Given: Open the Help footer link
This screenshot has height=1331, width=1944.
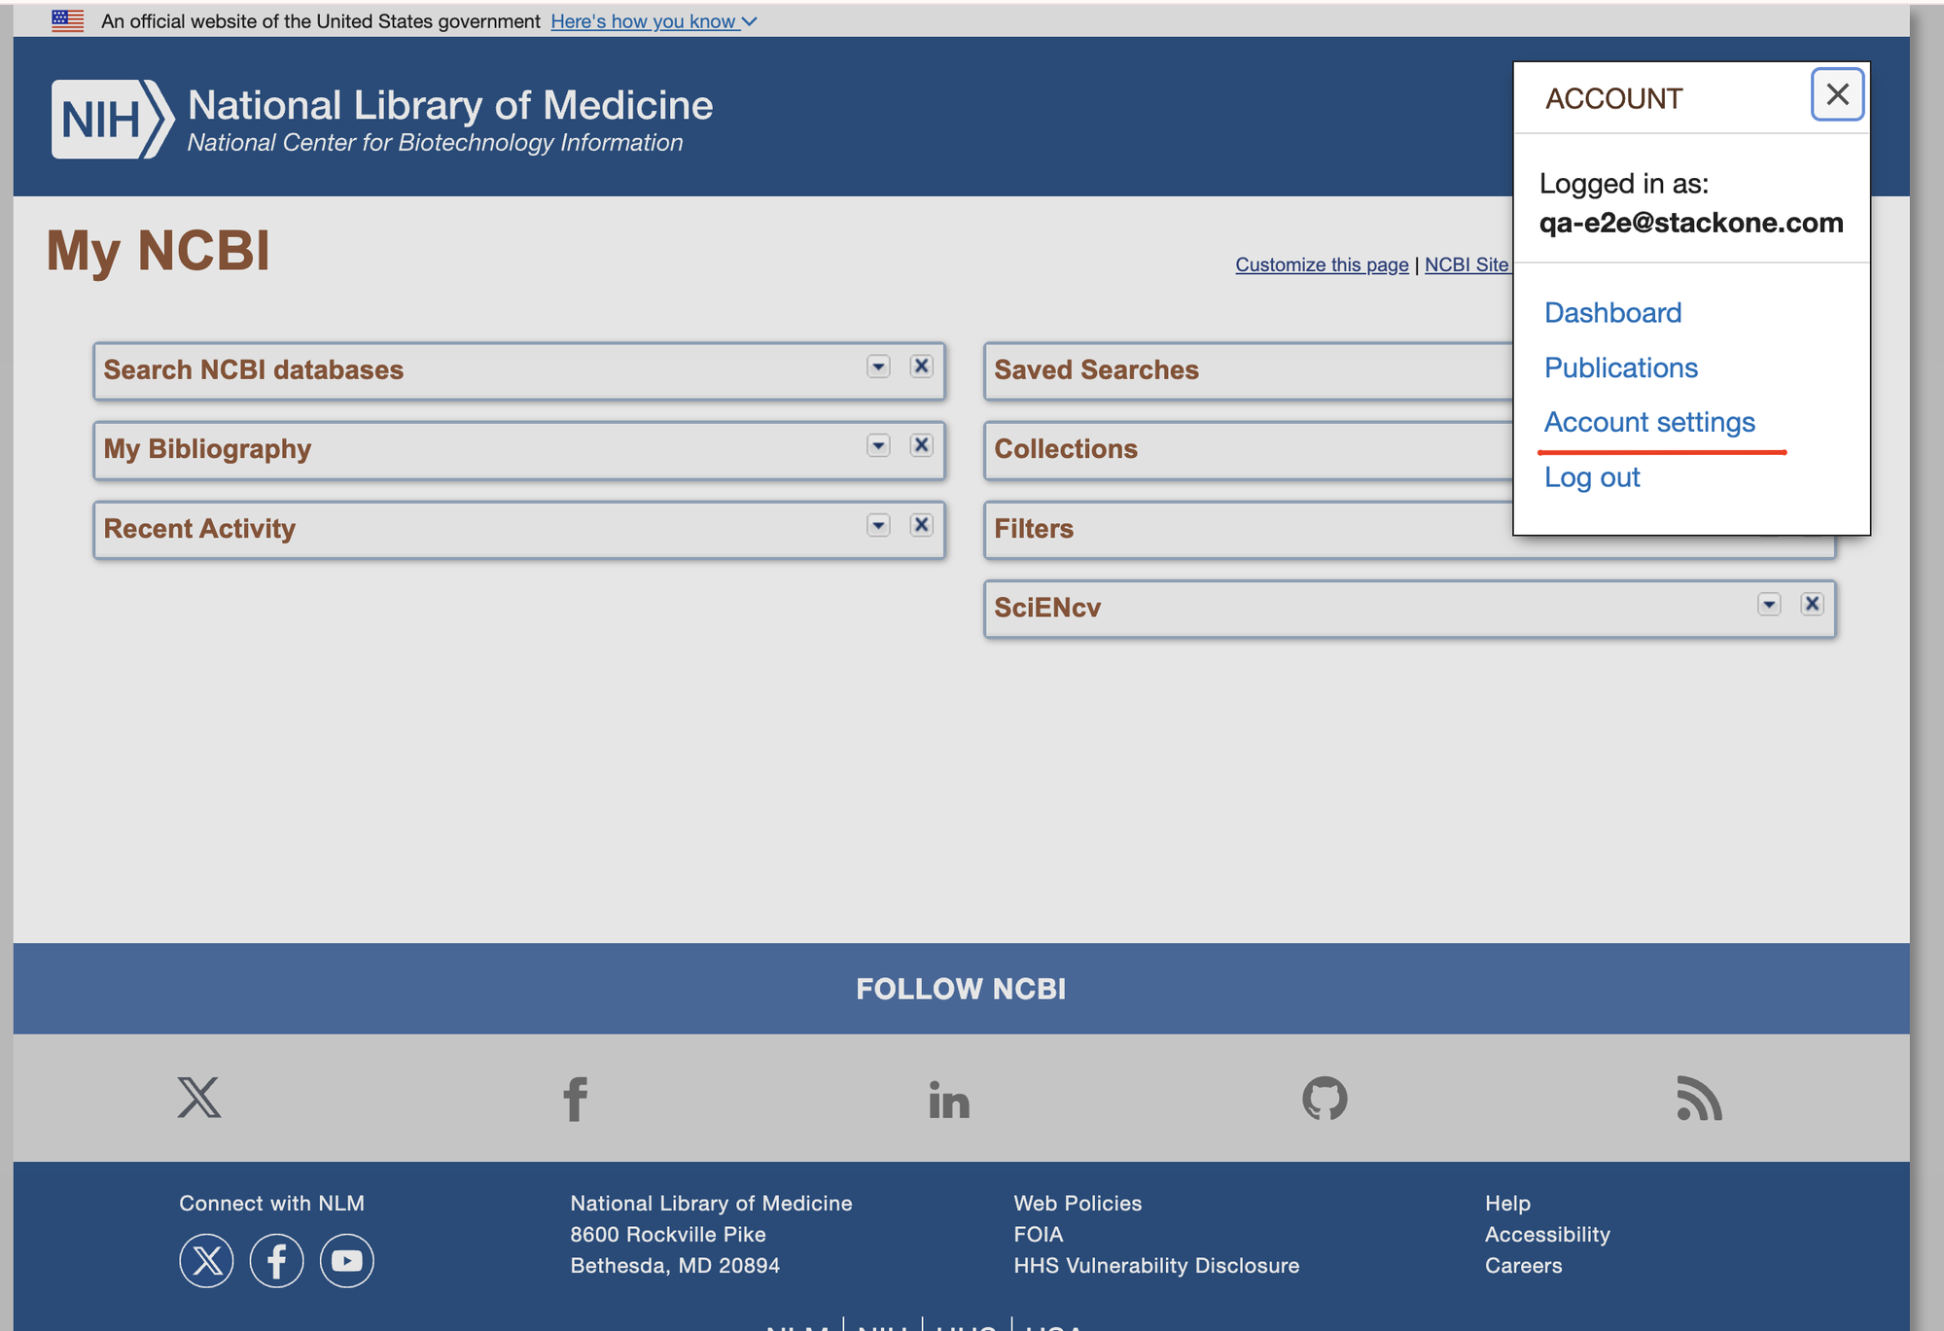Looking at the screenshot, I should coord(1507,1204).
